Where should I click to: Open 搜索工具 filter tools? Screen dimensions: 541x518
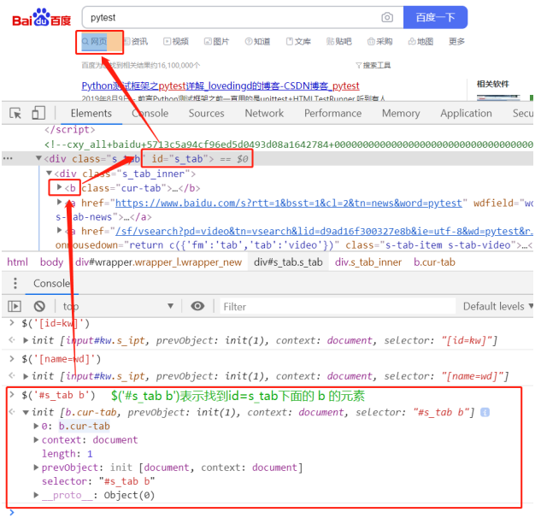(373, 65)
